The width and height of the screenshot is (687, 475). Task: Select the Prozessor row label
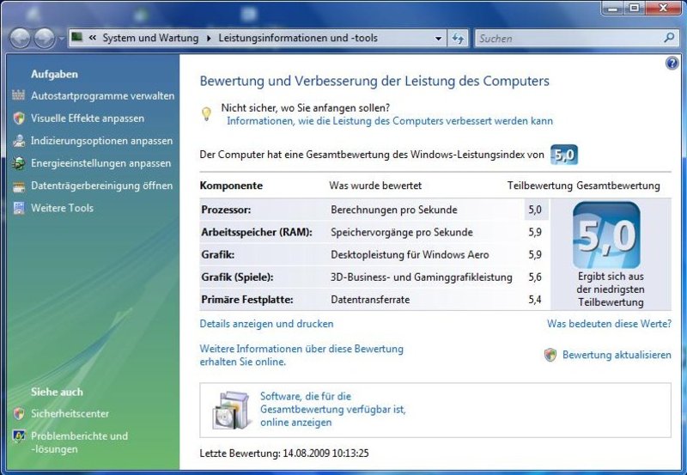[226, 210]
